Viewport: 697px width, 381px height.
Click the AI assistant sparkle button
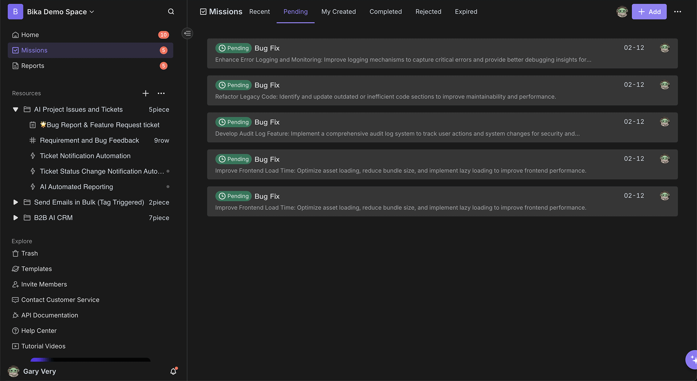click(x=693, y=359)
